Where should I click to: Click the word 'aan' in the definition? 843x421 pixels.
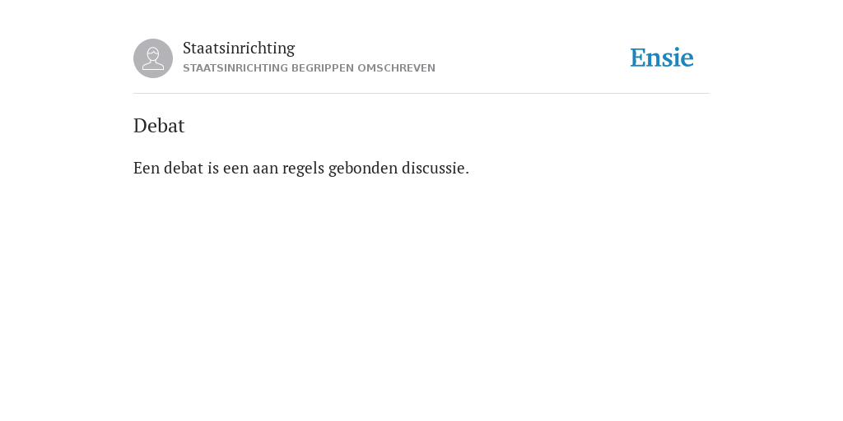[x=266, y=169]
